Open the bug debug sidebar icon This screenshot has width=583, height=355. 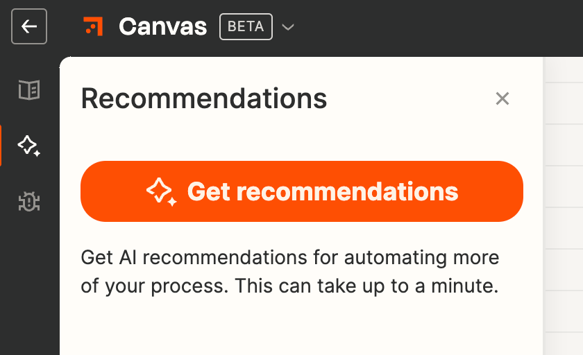click(29, 202)
